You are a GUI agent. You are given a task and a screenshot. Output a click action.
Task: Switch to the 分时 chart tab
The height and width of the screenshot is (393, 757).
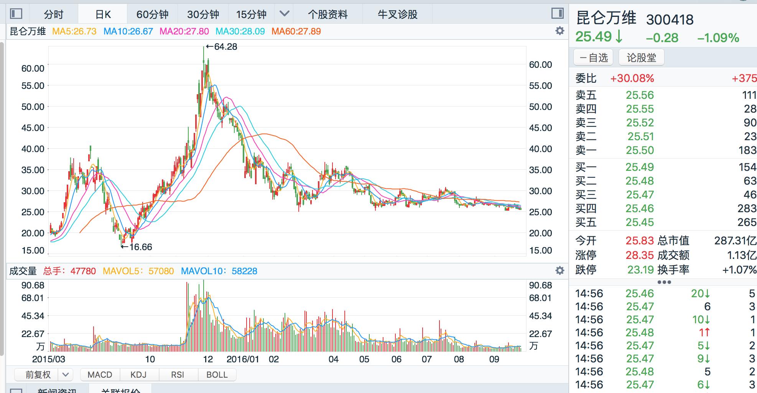coord(54,14)
